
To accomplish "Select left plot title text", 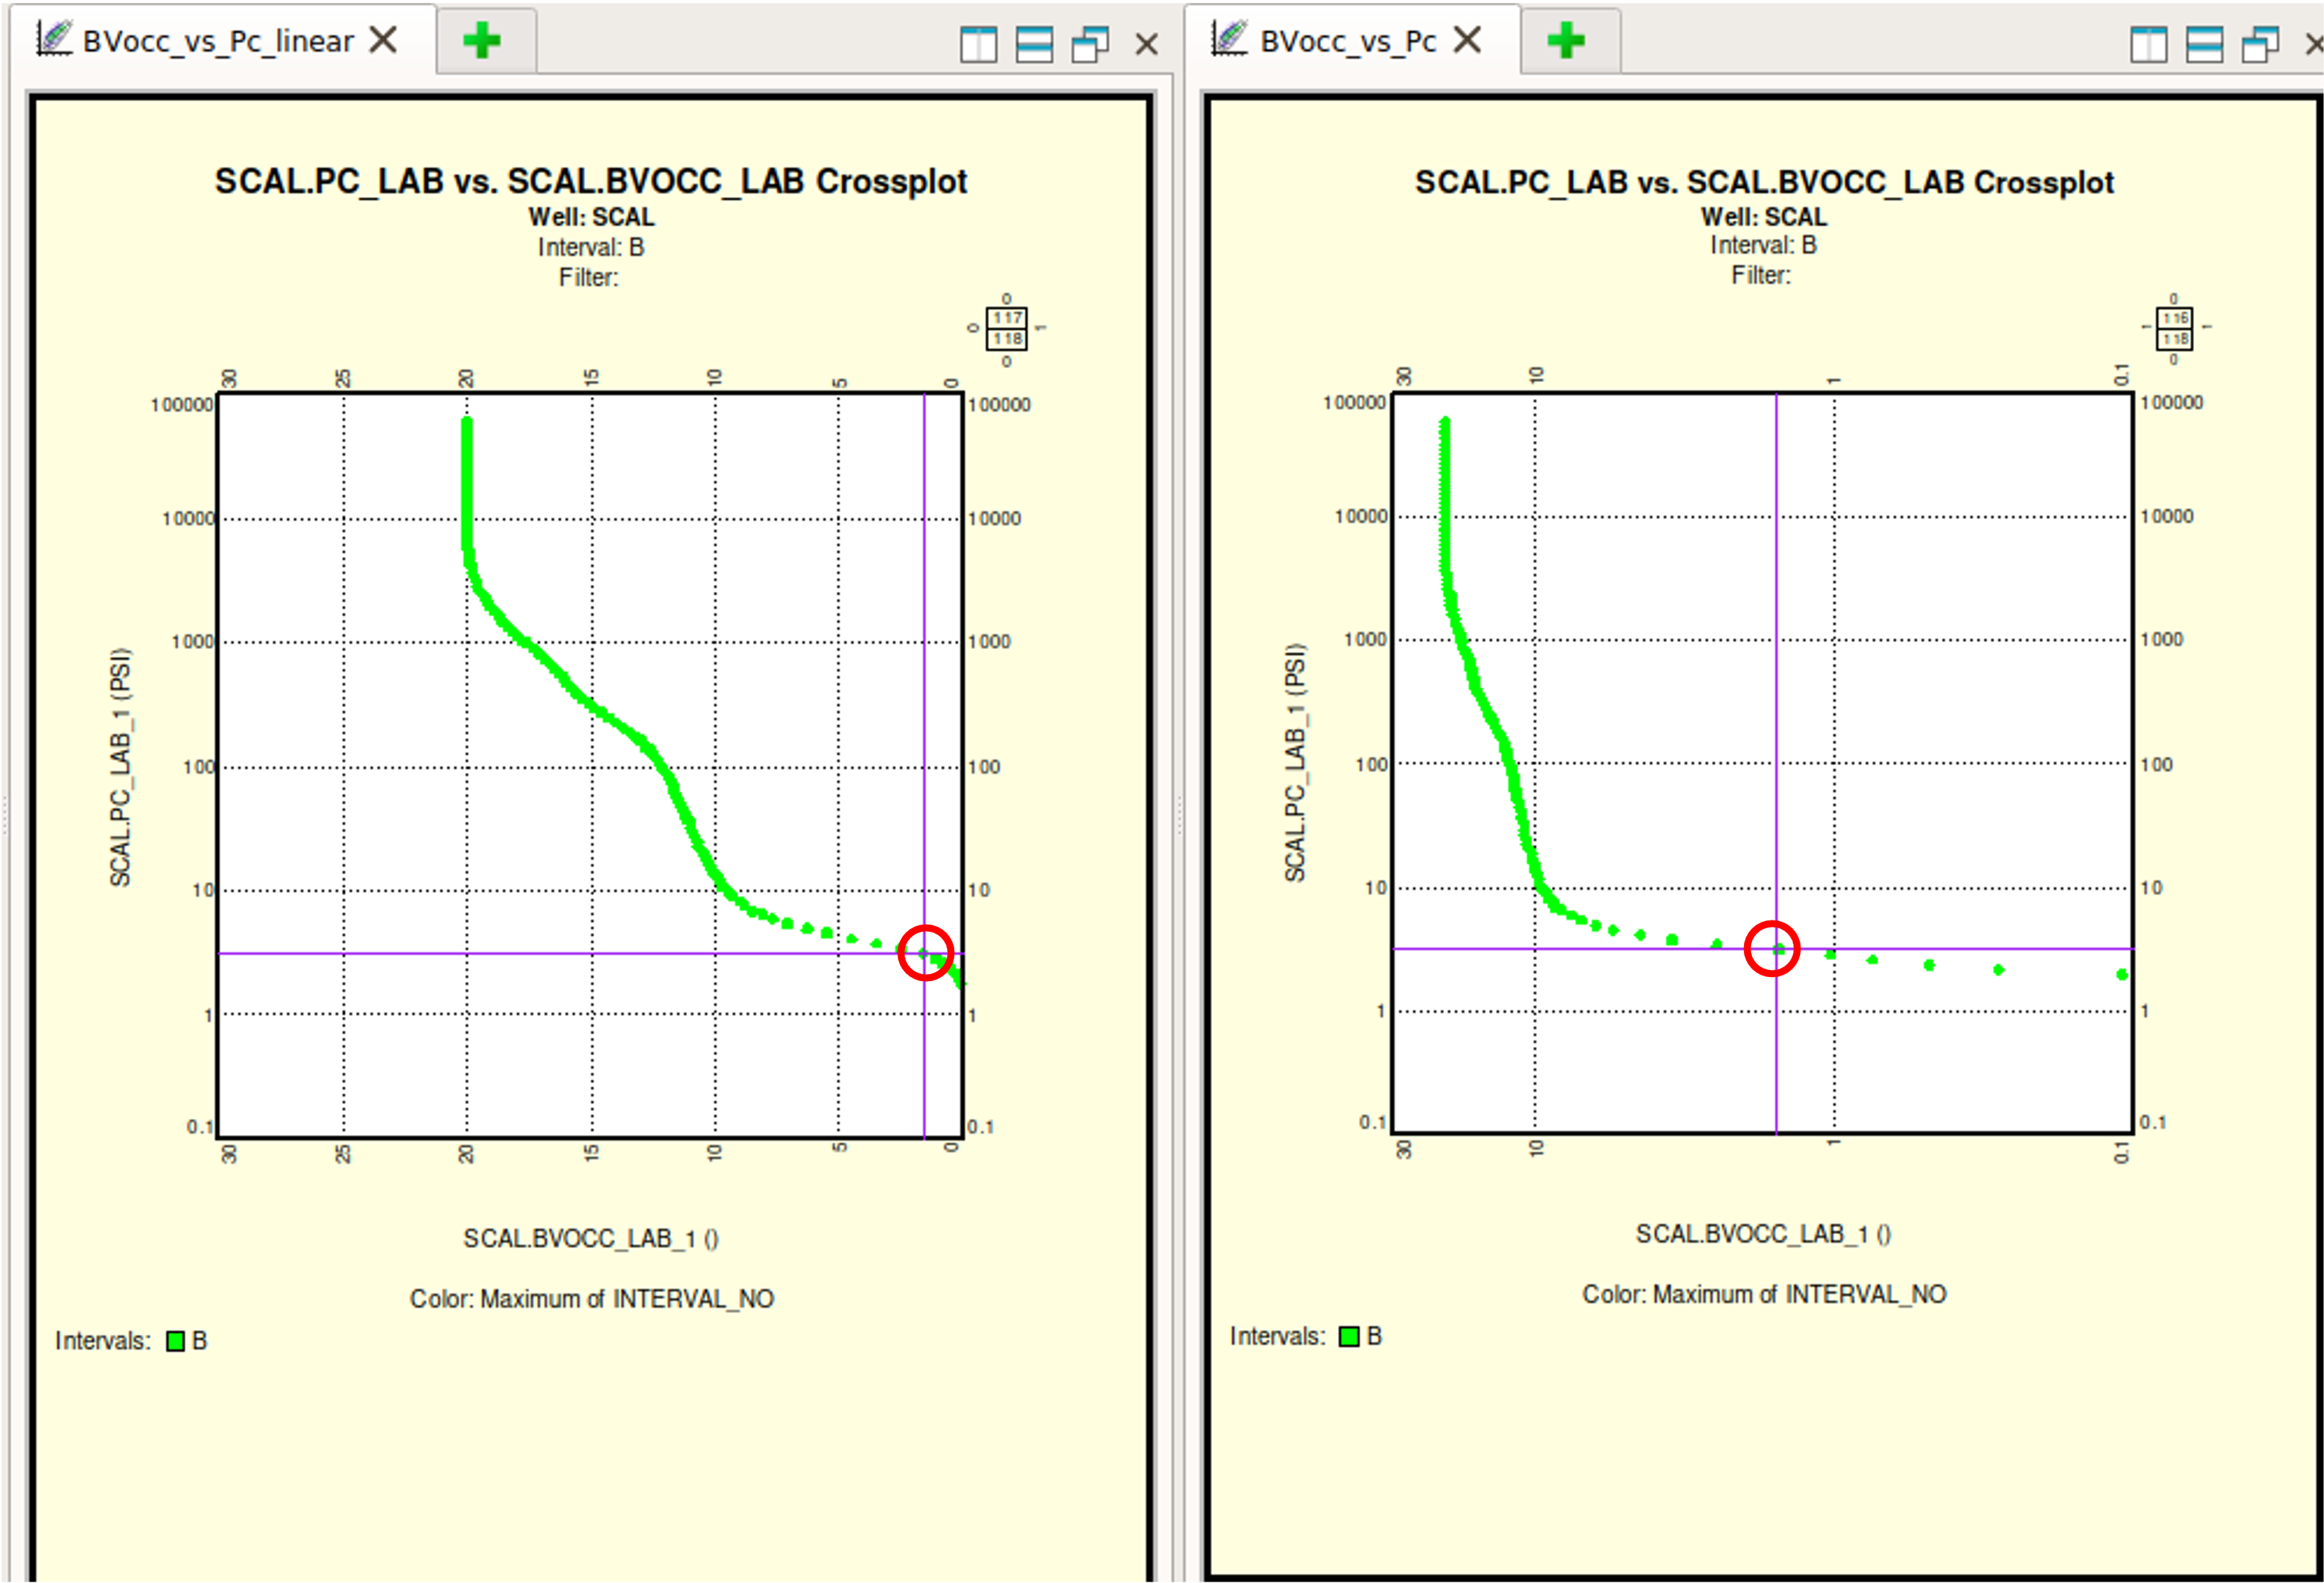I will tap(590, 181).
